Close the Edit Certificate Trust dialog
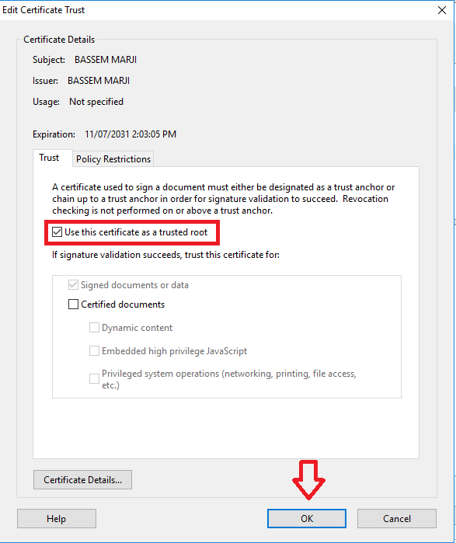The image size is (456, 543). (442, 10)
